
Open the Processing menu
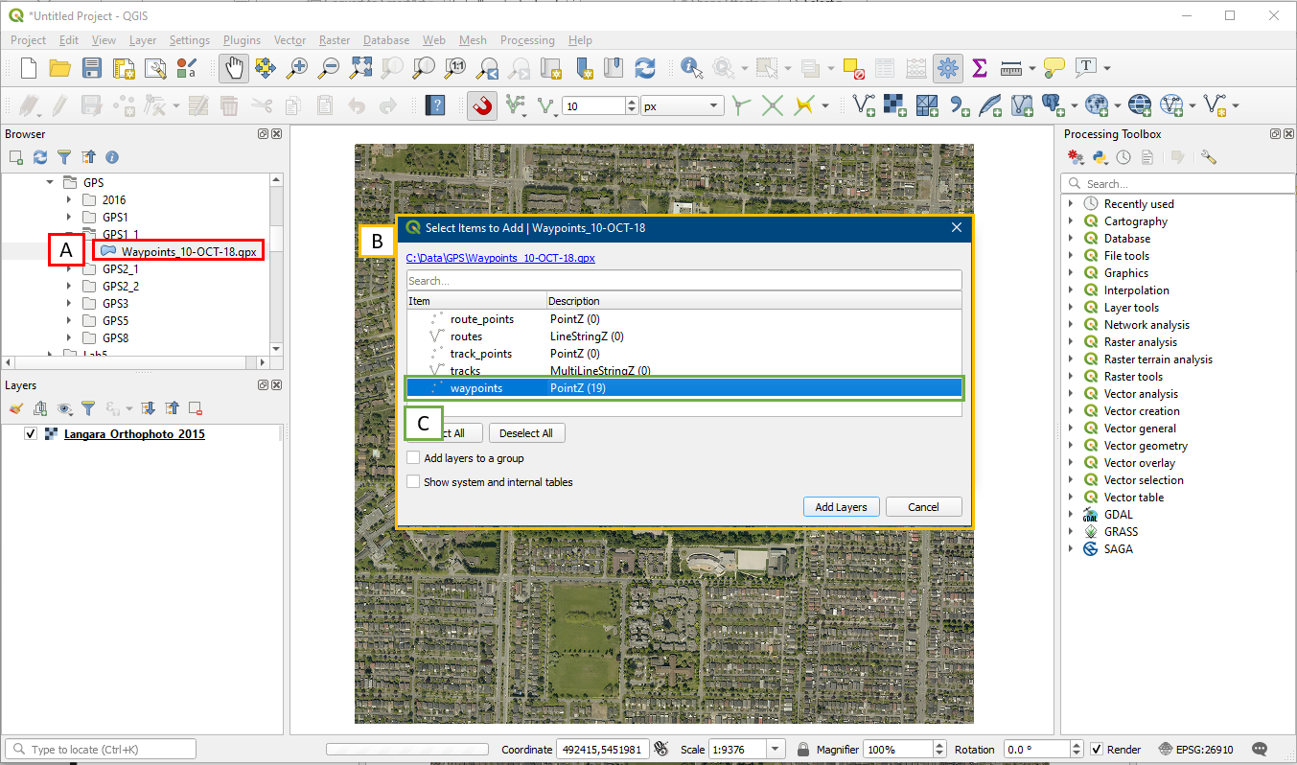pyautogui.click(x=526, y=40)
